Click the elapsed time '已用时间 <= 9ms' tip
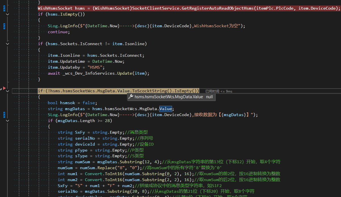Viewport: 341px width, 197px height. tap(219, 91)
